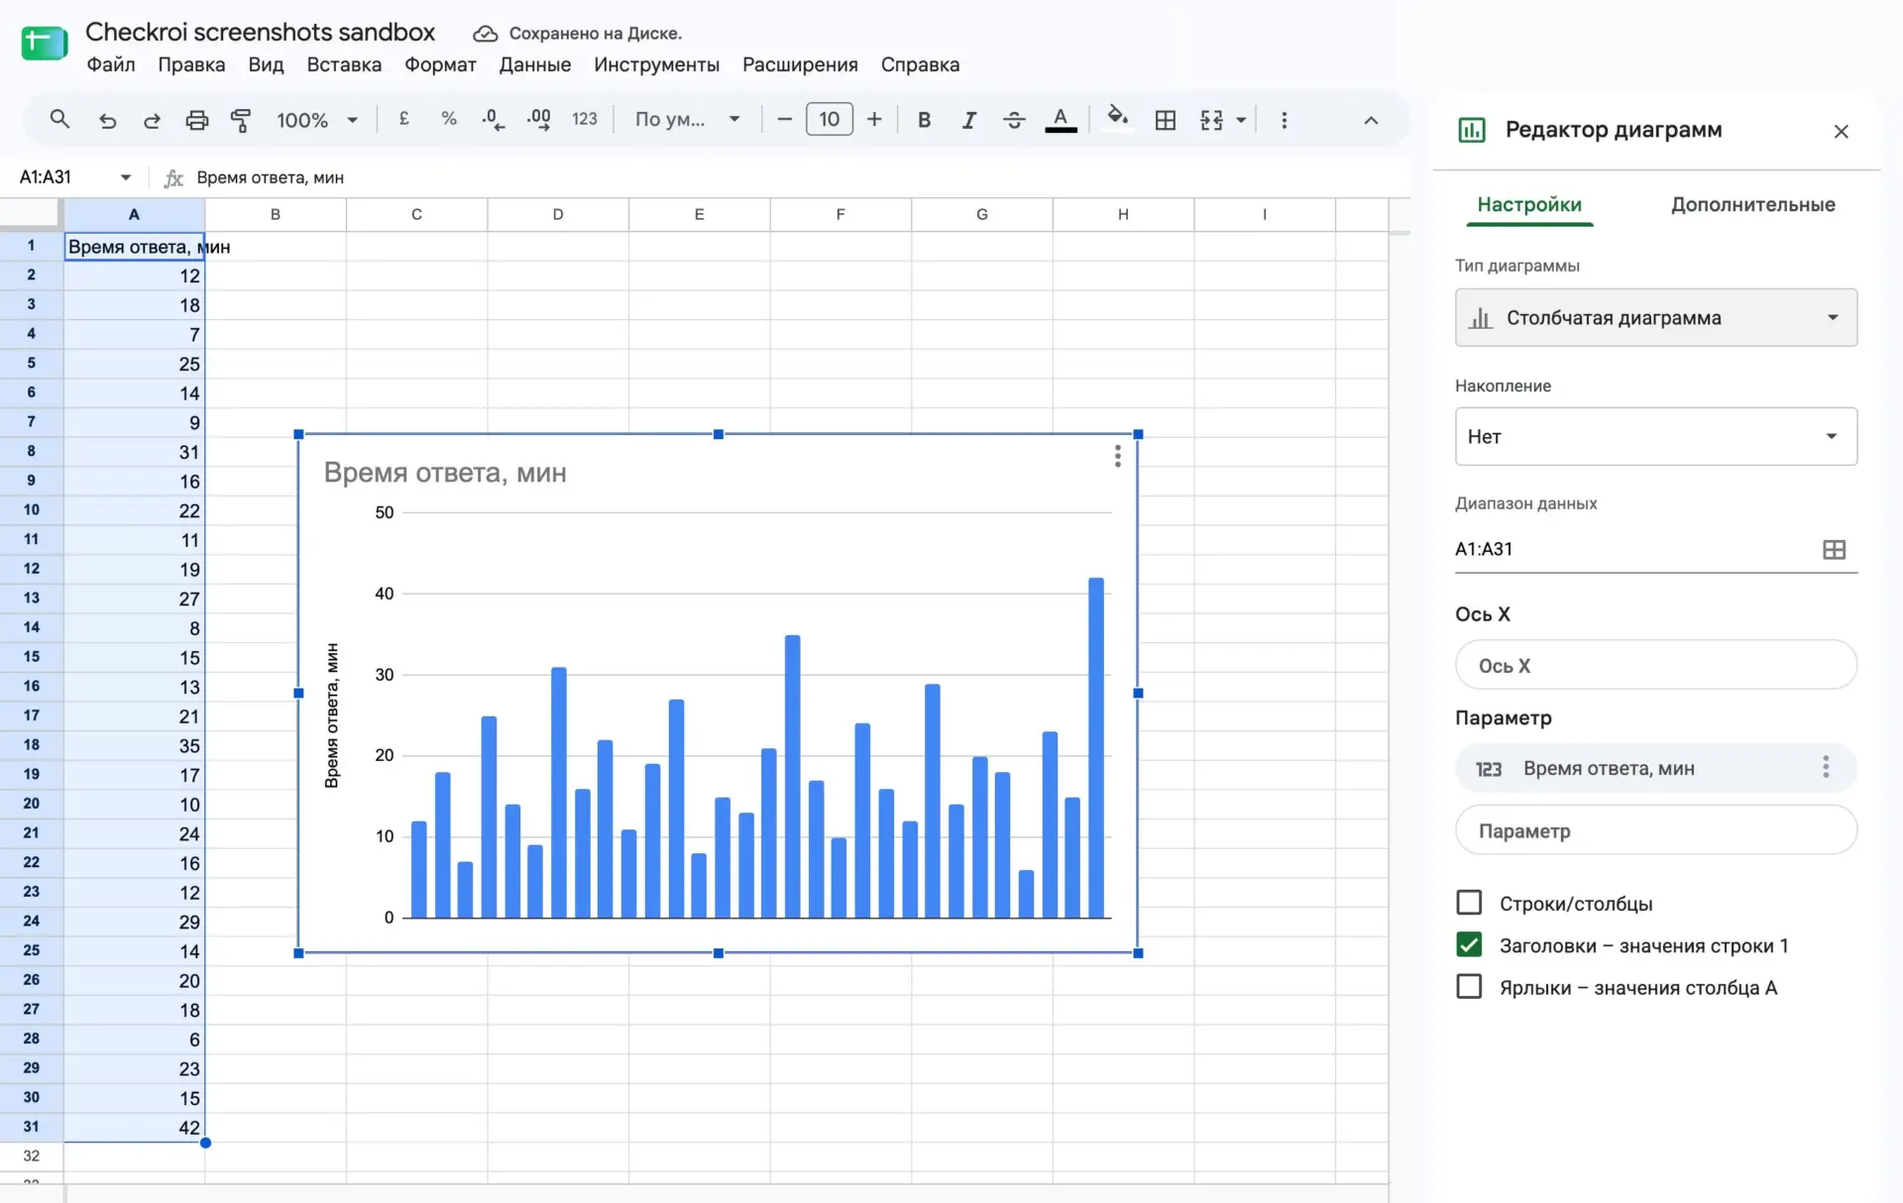The image size is (1903, 1203).
Task: Open the Накопление dropdown
Action: (x=1655, y=436)
